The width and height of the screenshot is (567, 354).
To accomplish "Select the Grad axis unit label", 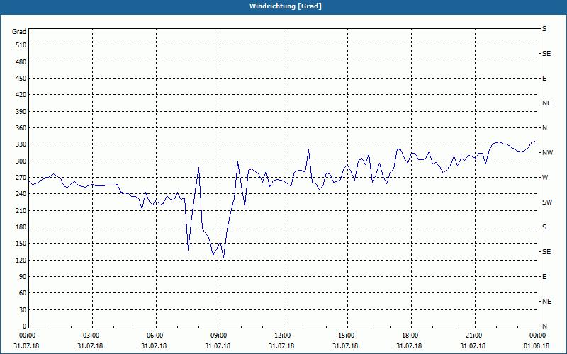I will pos(19,32).
